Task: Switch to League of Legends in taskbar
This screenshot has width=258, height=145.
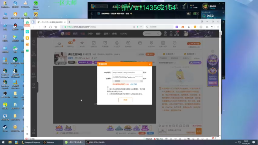Action: (31, 142)
